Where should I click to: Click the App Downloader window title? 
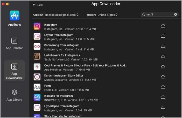pyautogui.click(x=106, y=4)
